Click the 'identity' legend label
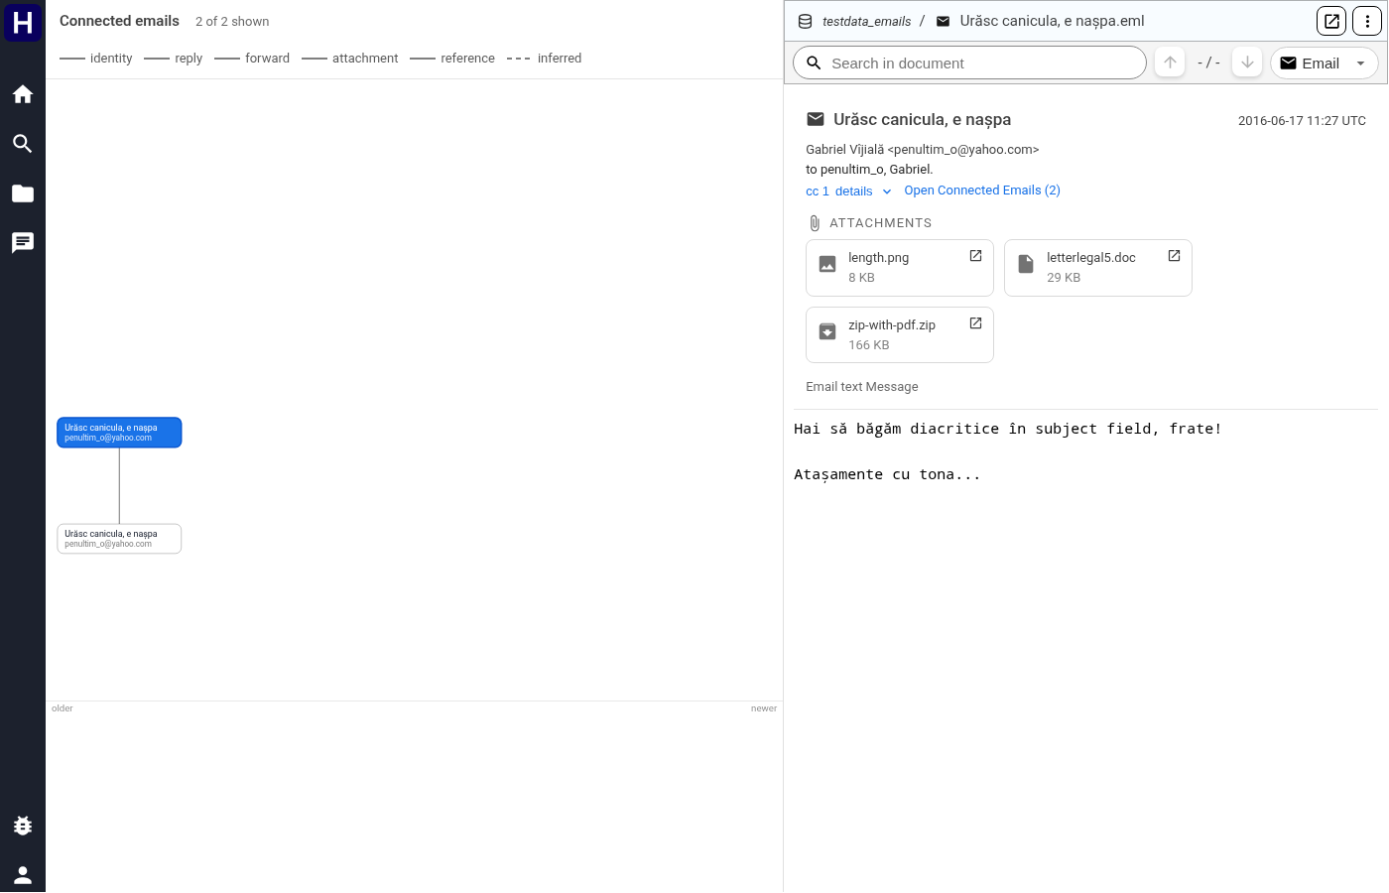Image resolution: width=1389 pixels, height=893 pixels. 111,59
